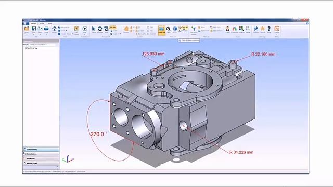Select the part row in component tree
The height and width of the screenshot is (187, 333).
click(x=32, y=48)
